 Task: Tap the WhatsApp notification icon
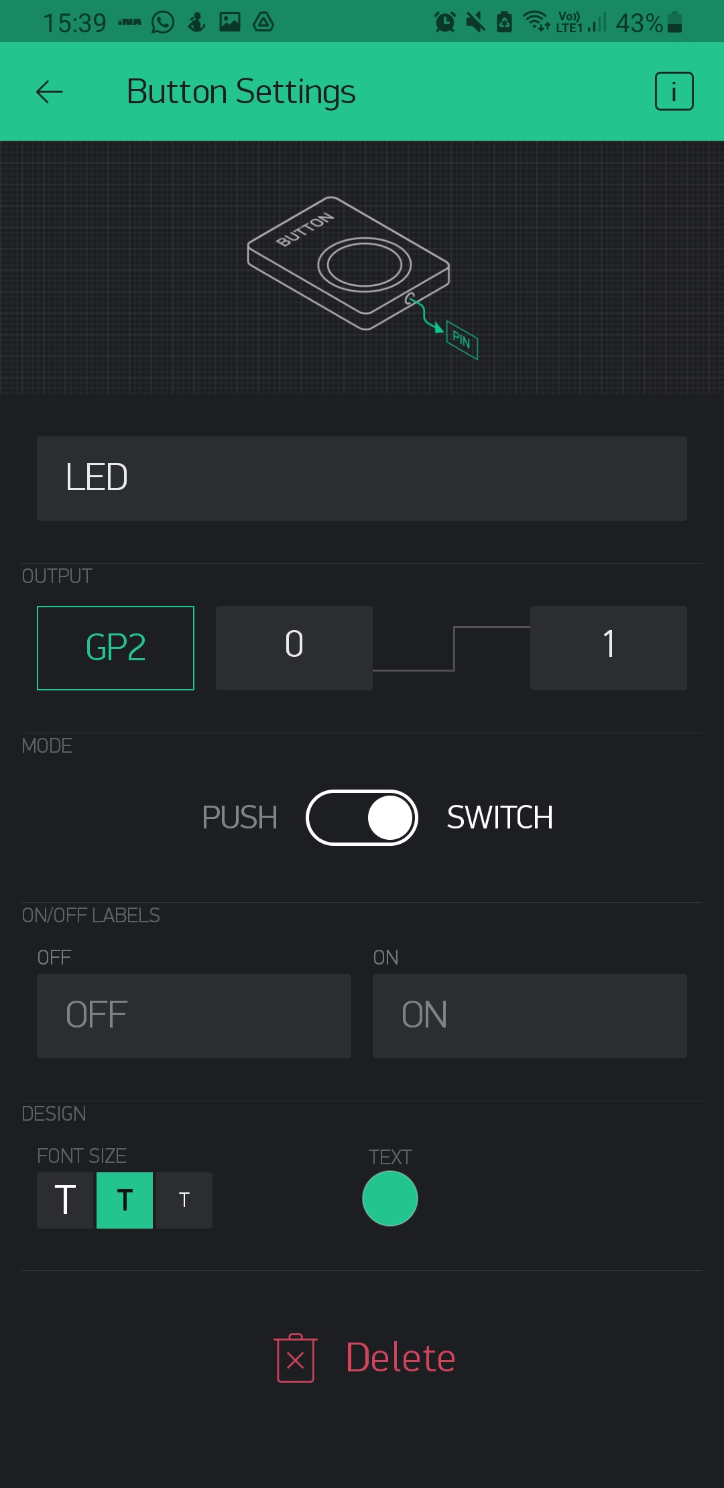coord(163,22)
